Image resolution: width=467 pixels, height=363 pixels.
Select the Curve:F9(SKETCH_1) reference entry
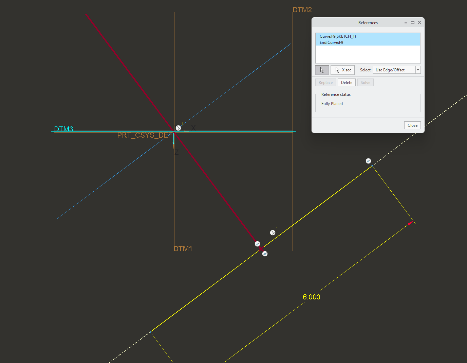pos(338,36)
